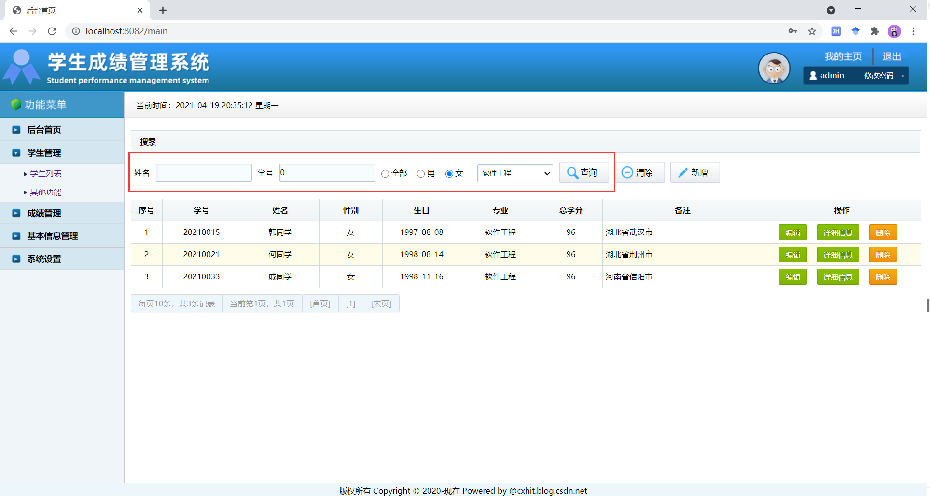This screenshot has height=496, width=930.
Task: Select the 男 gender radio button
Action: 421,173
